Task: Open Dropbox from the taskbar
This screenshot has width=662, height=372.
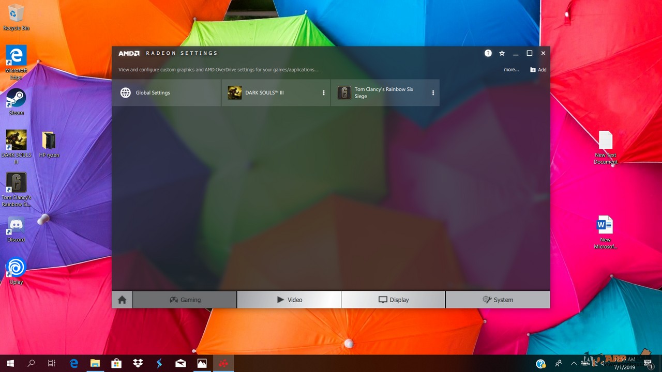Action: point(138,363)
